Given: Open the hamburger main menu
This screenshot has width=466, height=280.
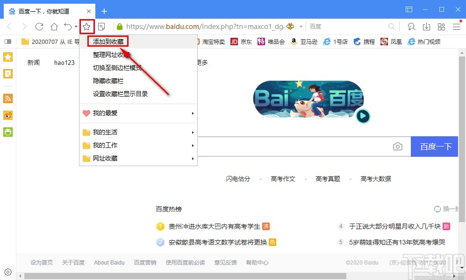Looking at the screenshot, I should coord(457,27).
